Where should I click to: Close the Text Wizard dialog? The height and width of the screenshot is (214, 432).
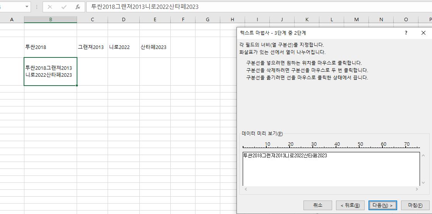coord(423,33)
